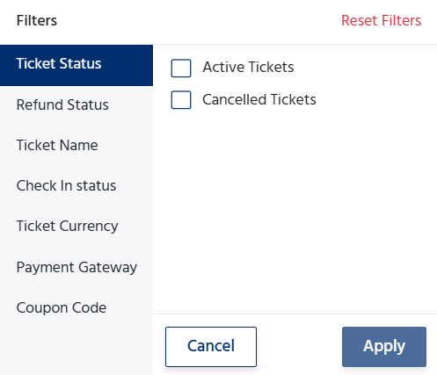Viewport: 437px width, 375px height.
Task: Click the Cancelled Tickets label text
Action: pyautogui.click(x=259, y=99)
